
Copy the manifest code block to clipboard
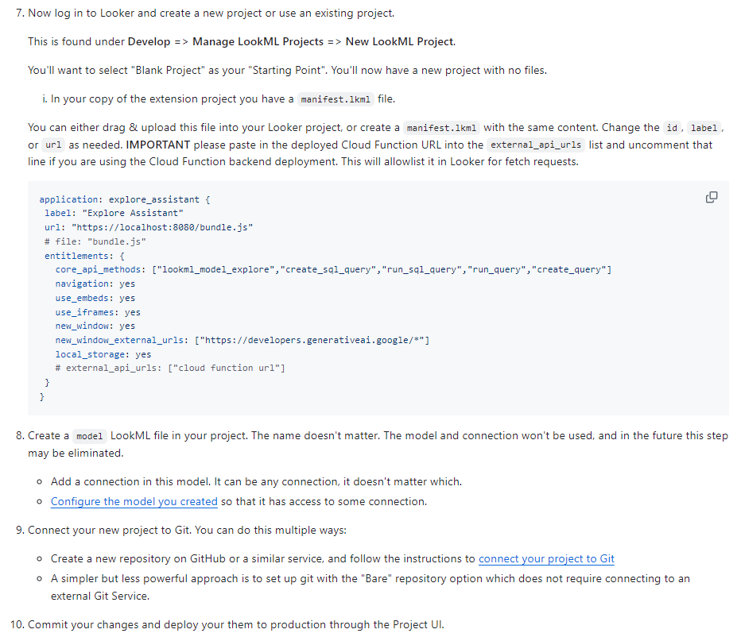point(712,198)
